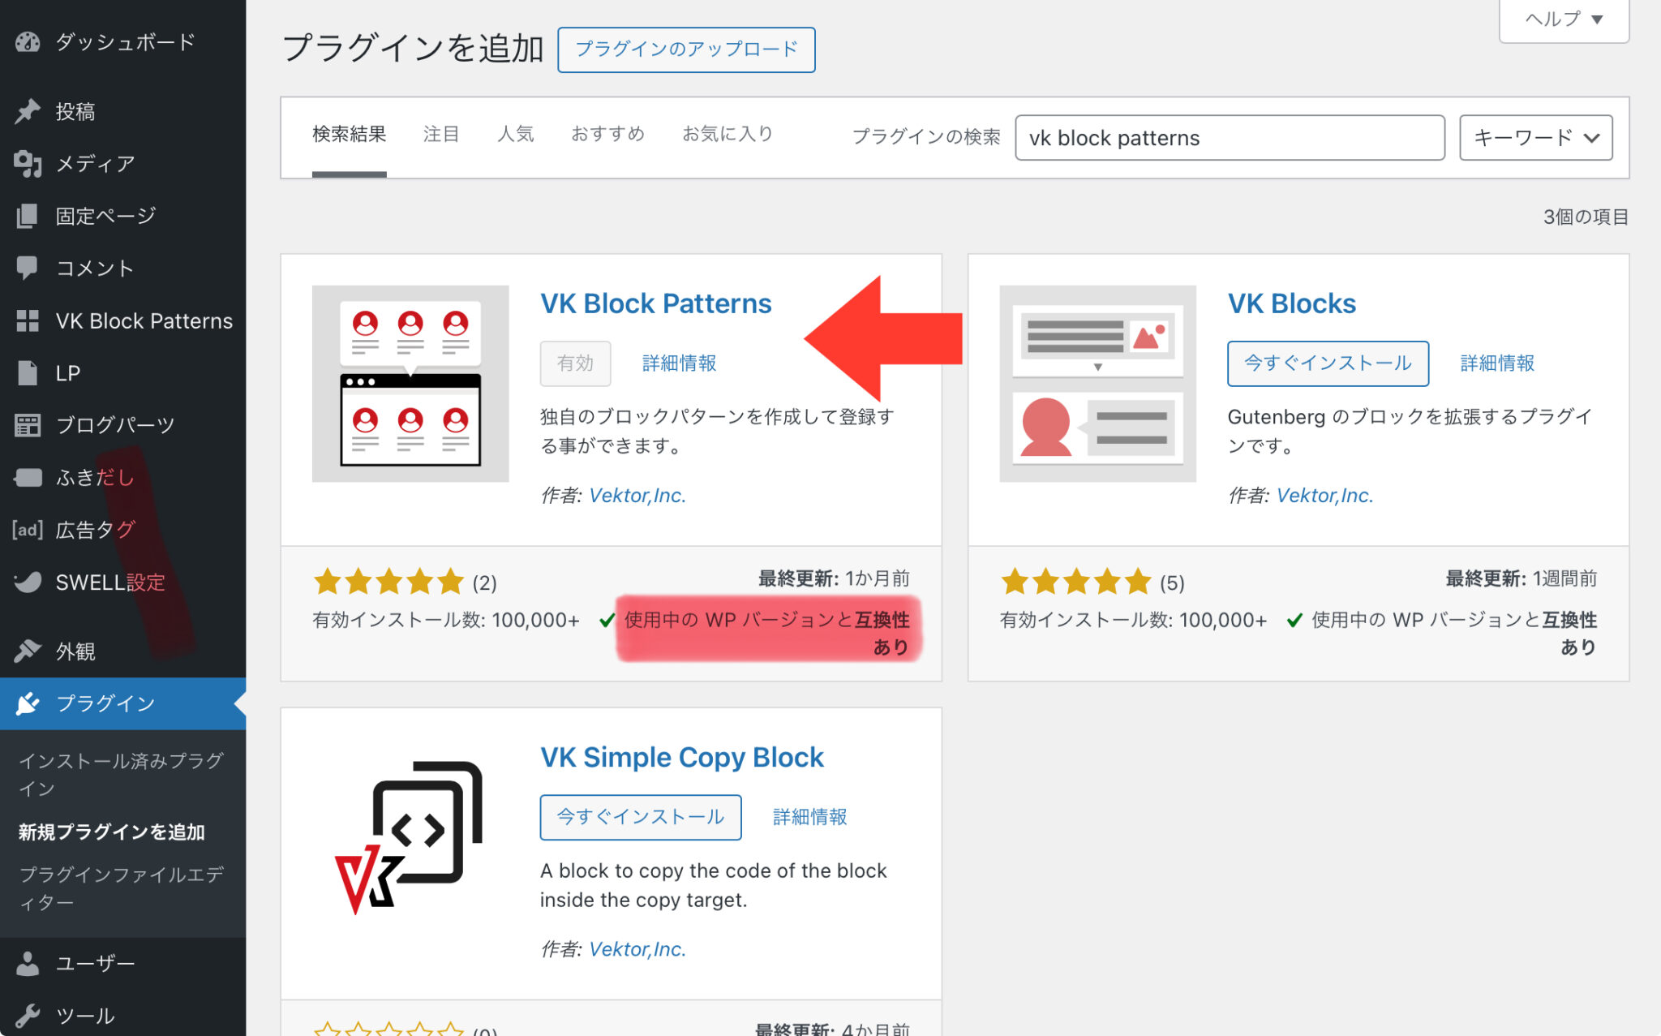Open the キーワード search filter dropdown
Screen dimensions: 1661x1036
(x=1534, y=138)
